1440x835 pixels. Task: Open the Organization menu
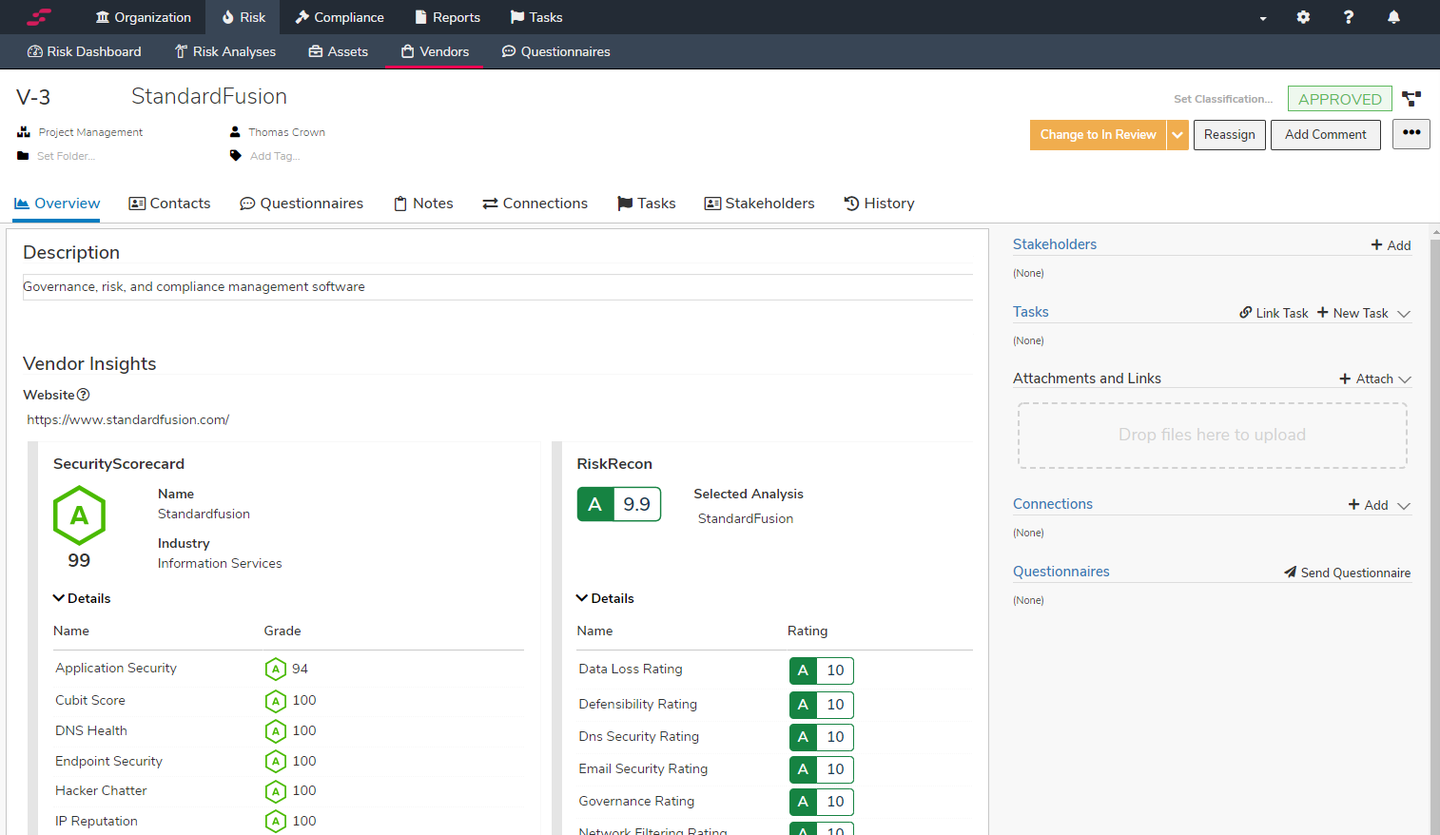[144, 17]
